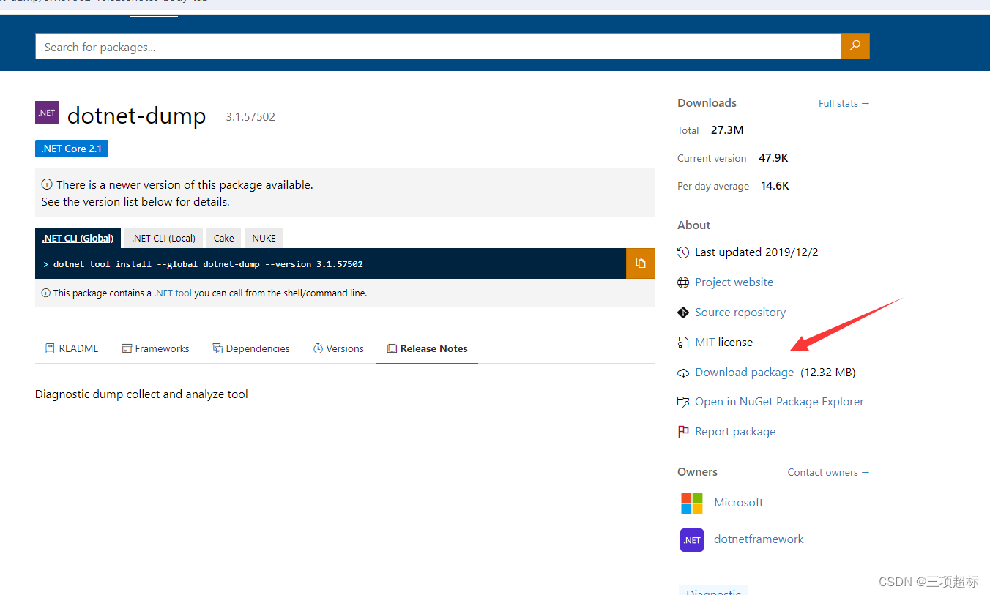Select the .NET CLI (Local) tab

tap(164, 238)
